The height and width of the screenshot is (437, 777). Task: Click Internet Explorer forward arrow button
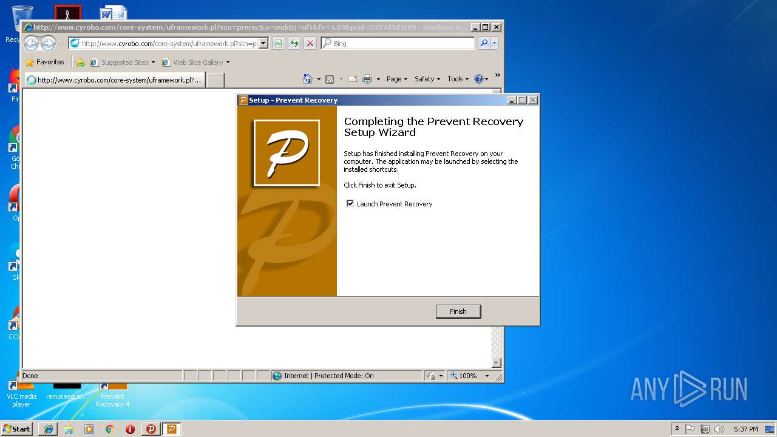click(x=48, y=43)
